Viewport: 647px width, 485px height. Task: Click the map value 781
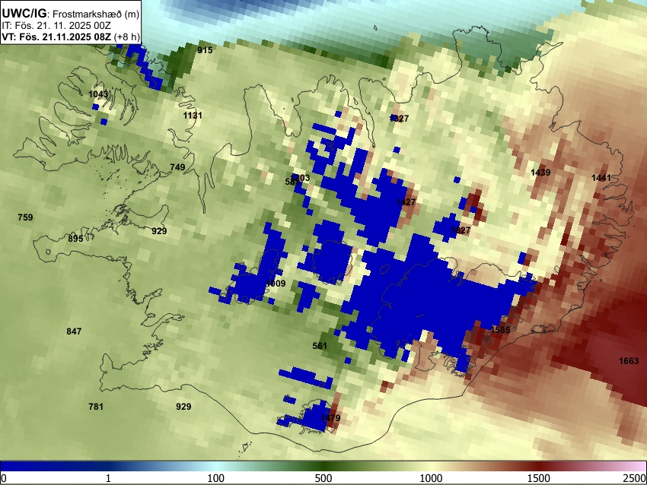click(96, 407)
